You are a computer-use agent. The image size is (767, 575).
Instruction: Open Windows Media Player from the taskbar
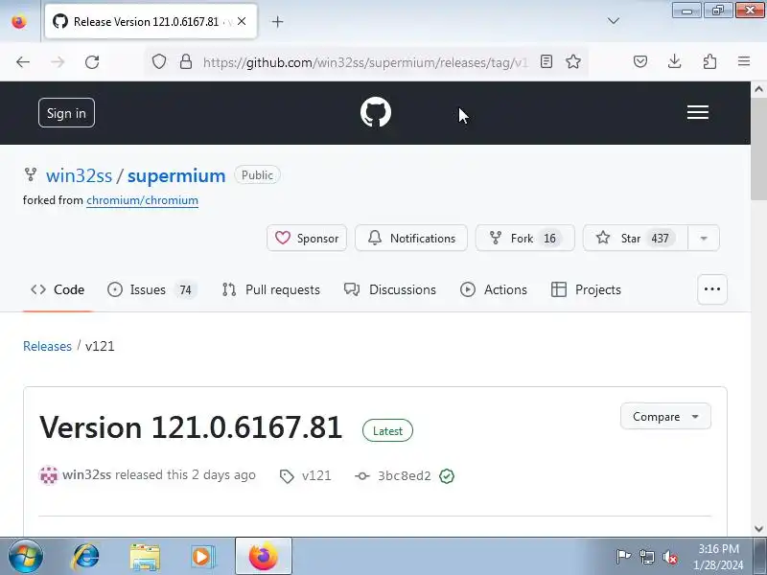202,557
